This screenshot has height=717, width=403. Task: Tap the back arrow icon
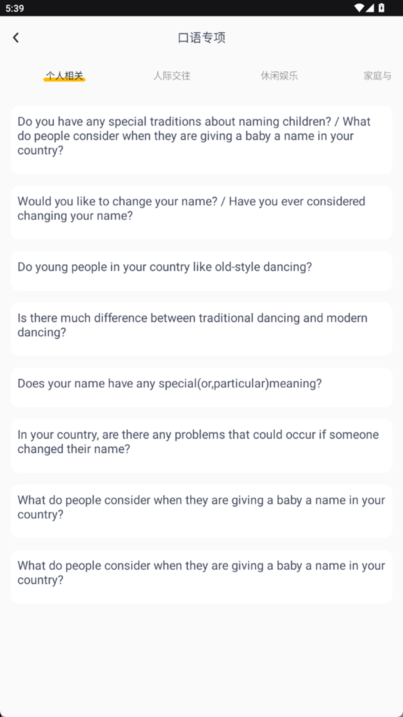click(x=16, y=38)
